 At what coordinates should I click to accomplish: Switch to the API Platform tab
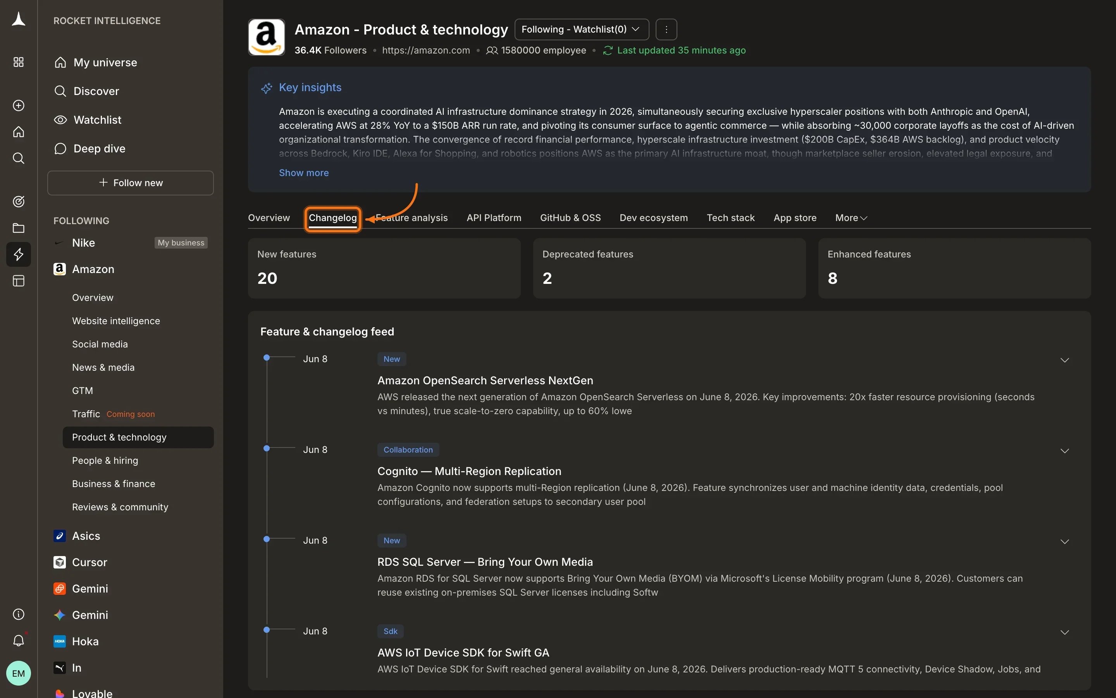493,218
